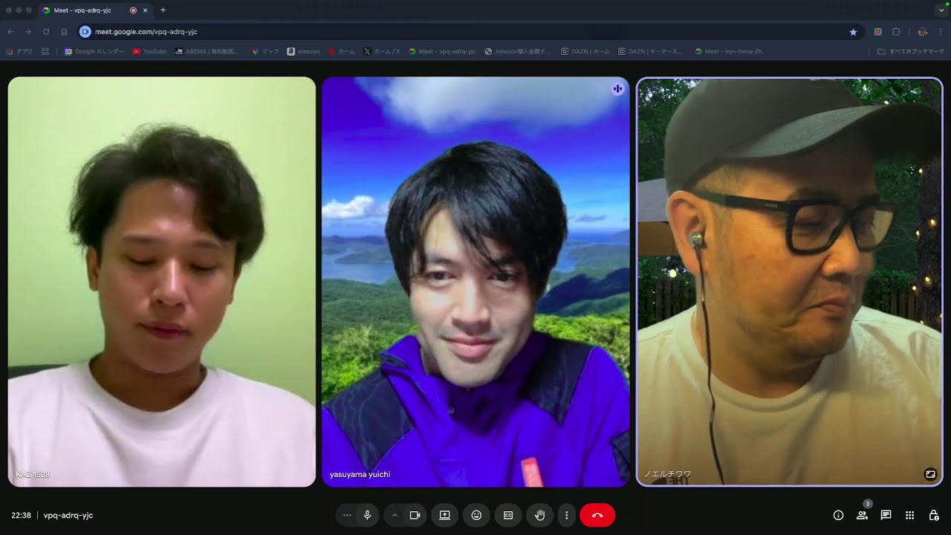Open the YouTube bookmark
Viewport: 951px width, 535px height.
149,51
